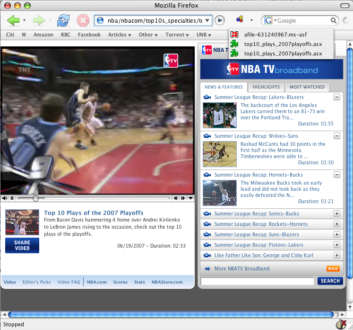
Task: Click the green Back arrow button
Action: [13, 20]
